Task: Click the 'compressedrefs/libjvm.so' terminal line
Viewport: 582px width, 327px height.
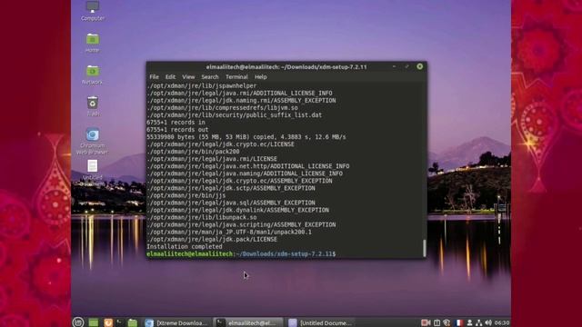Action: point(222,107)
